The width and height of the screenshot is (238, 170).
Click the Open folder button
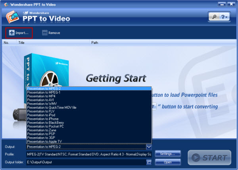168,162
